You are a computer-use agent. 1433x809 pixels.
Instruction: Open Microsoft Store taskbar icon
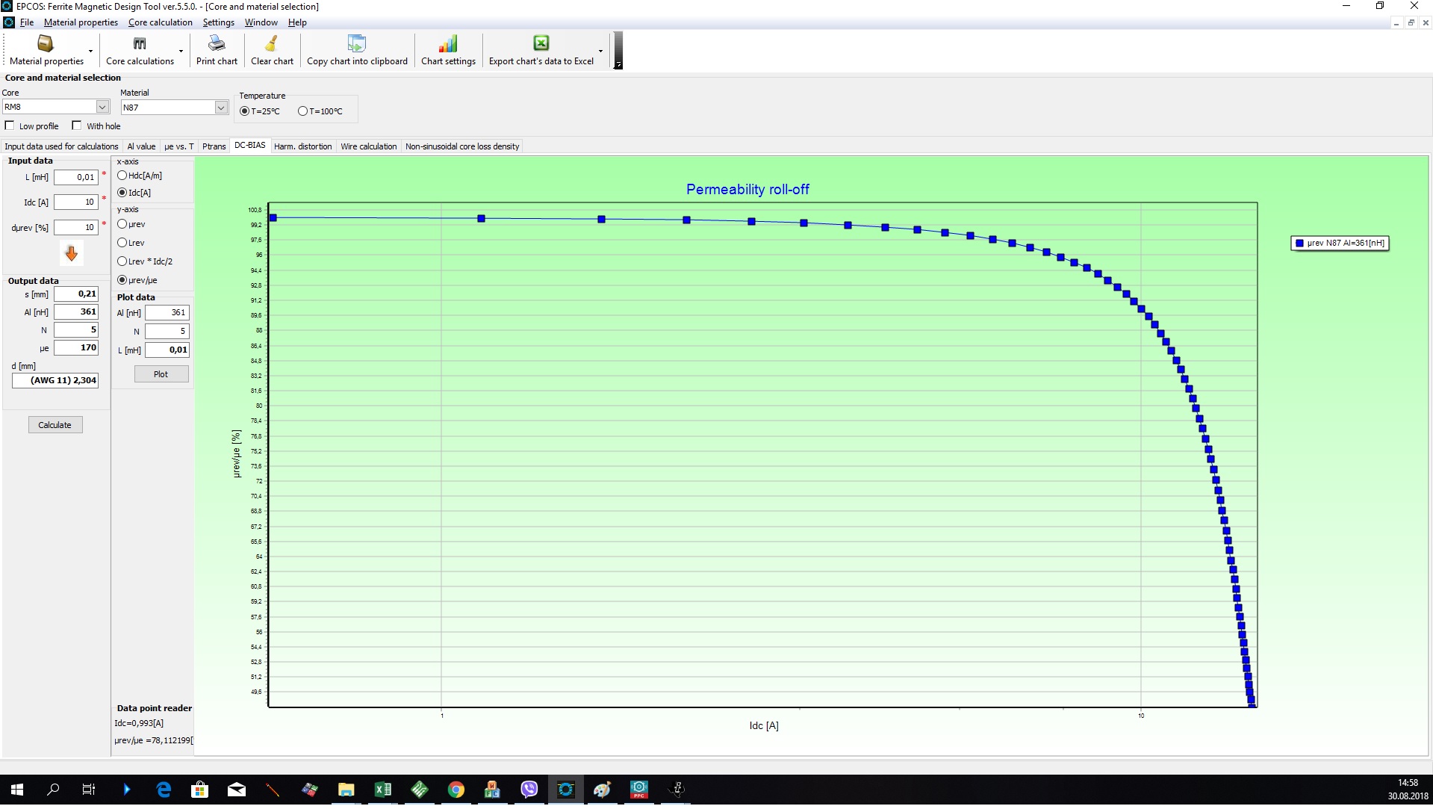click(199, 790)
